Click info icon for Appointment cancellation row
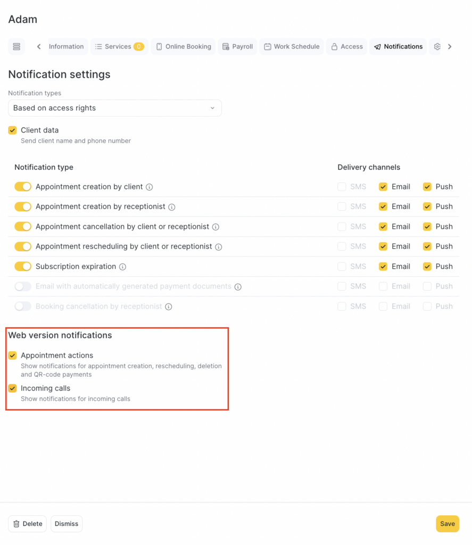Viewport: 472px width, 545px height. pyautogui.click(x=216, y=227)
